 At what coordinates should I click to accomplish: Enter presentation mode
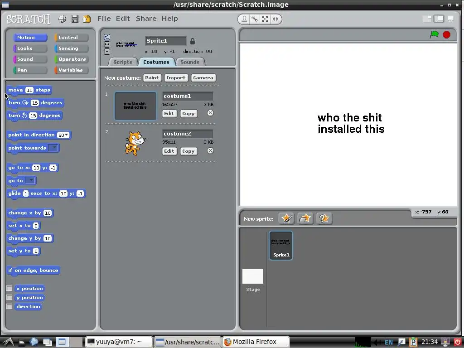coord(451,19)
